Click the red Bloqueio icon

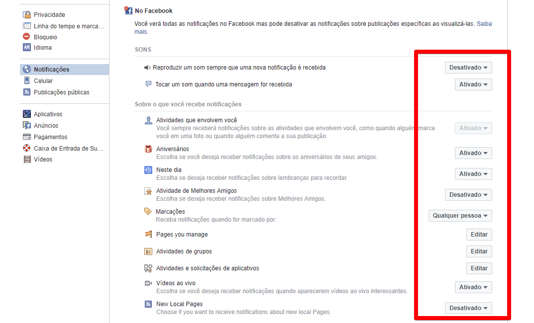(x=26, y=36)
